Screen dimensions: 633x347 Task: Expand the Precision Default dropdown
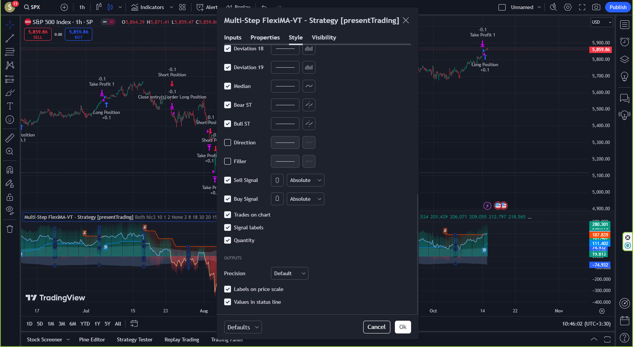click(289, 273)
